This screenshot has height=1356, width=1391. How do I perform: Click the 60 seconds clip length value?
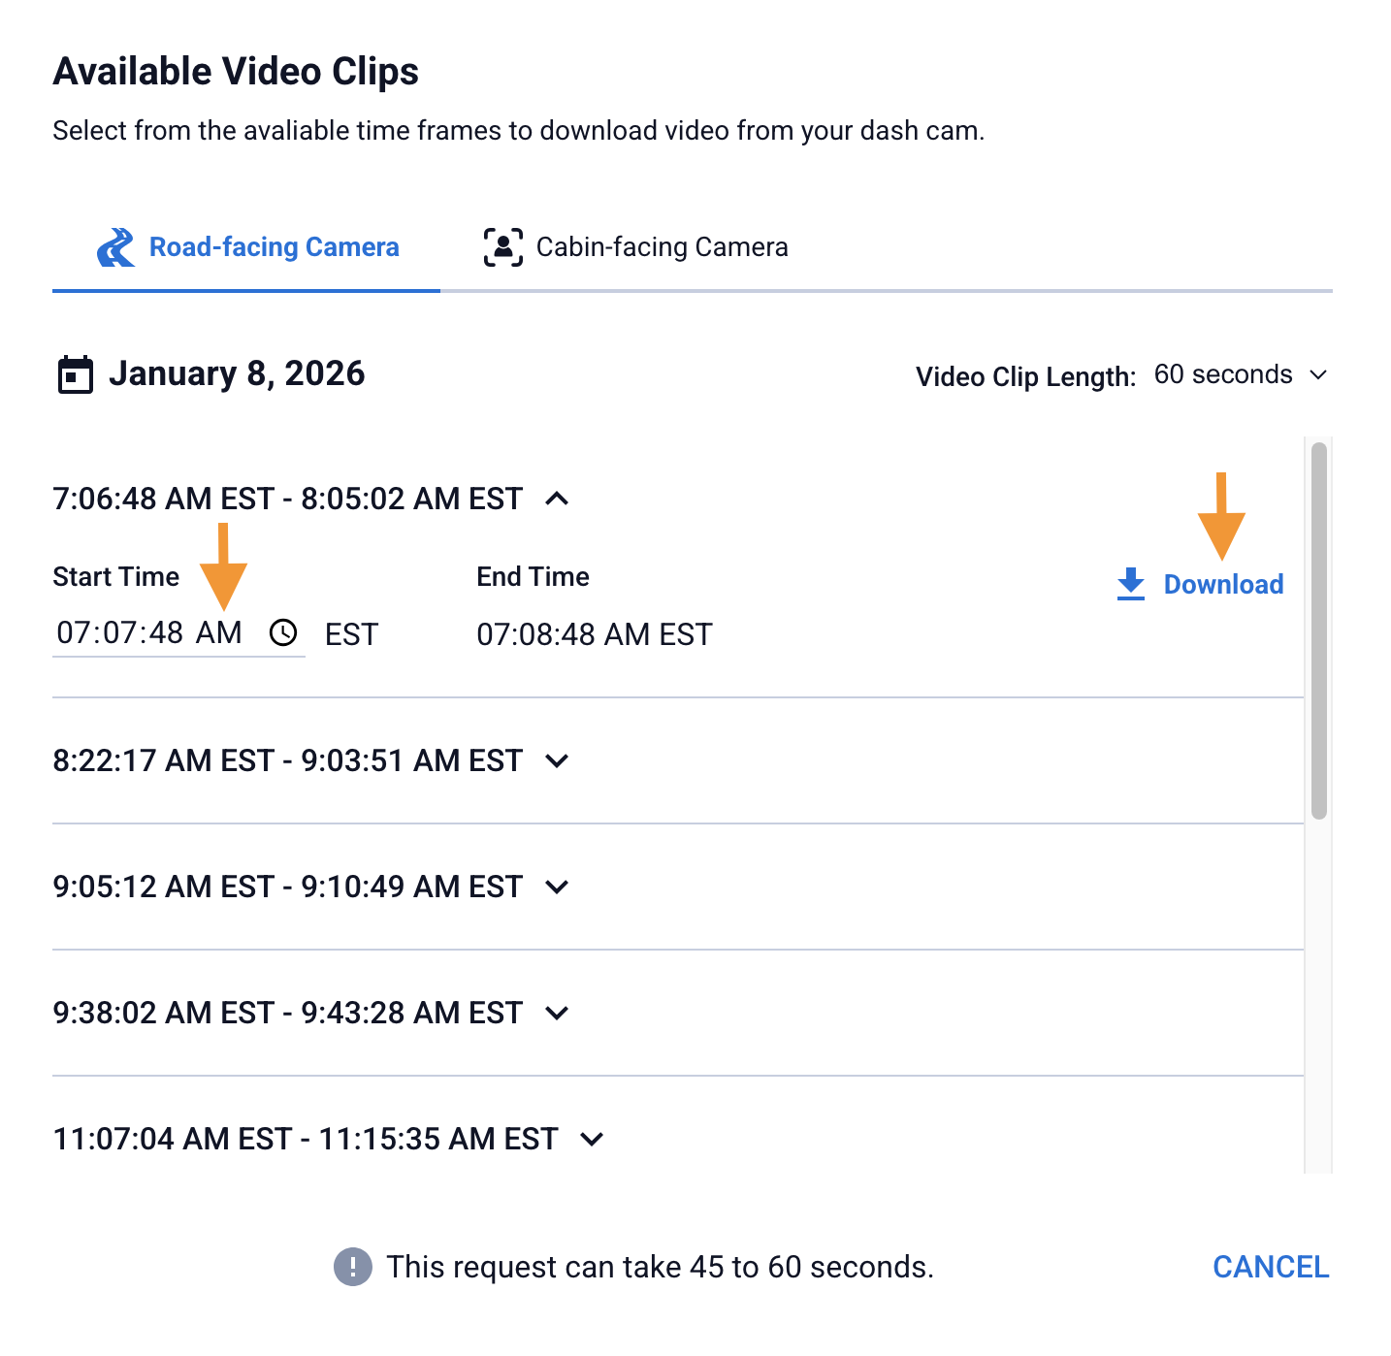click(x=1223, y=375)
